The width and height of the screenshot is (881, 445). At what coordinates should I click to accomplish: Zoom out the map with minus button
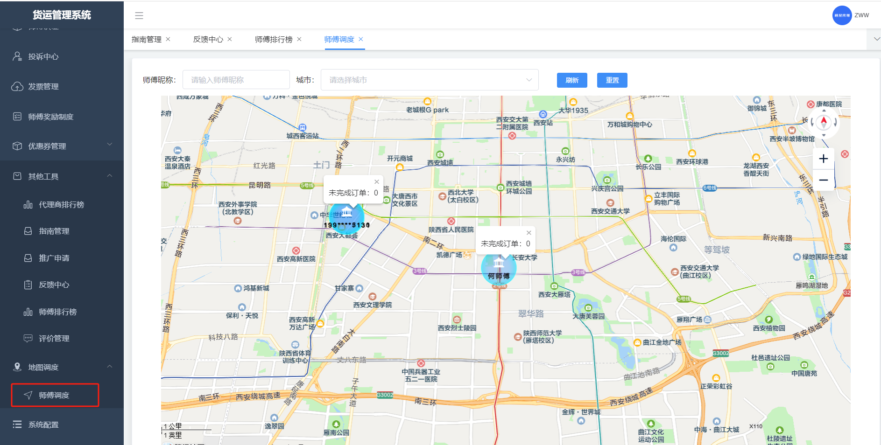(824, 180)
